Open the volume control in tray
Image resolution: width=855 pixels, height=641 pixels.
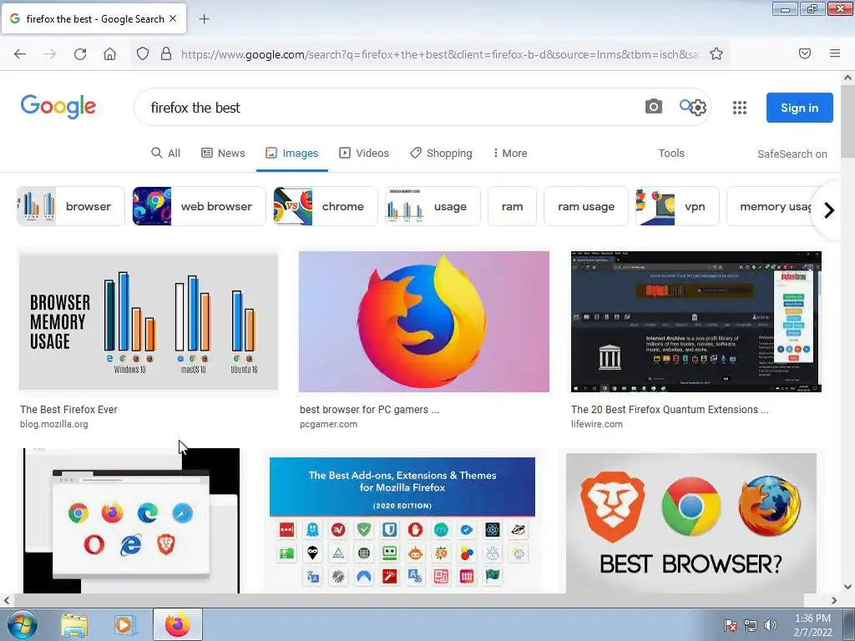(x=771, y=625)
